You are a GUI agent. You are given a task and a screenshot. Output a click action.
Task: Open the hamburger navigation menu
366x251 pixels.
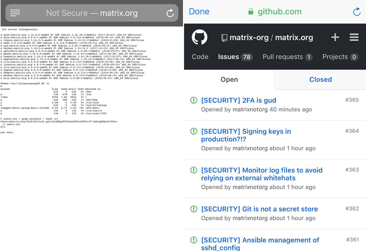click(354, 37)
